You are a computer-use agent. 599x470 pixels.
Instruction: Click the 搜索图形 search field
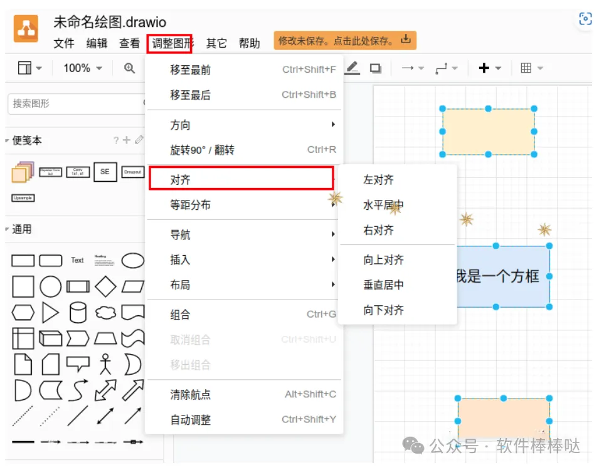(77, 103)
